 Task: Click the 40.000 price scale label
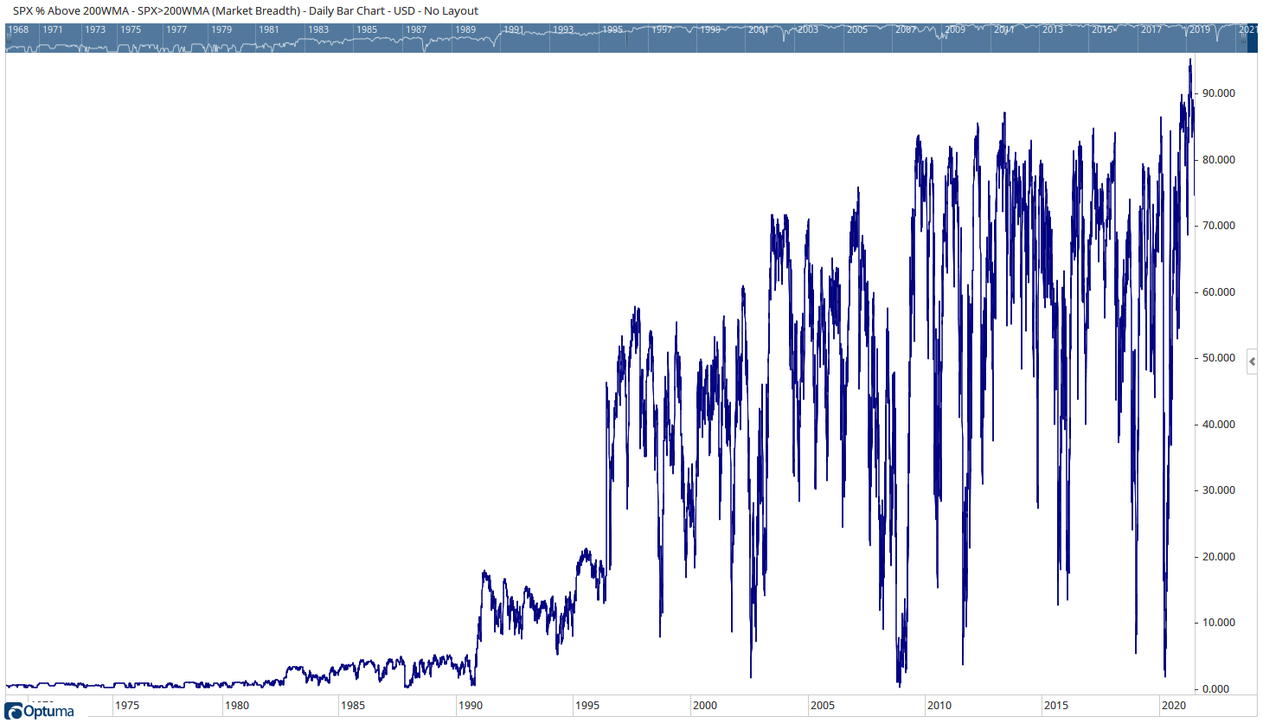point(1219,425)
